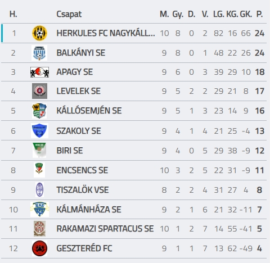Click the GK. goal difference header
Screen dimensions: 270x263
click(x=246, y=14)
